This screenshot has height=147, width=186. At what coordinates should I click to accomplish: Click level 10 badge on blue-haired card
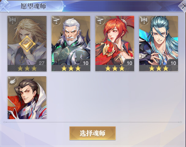coord(173,62)
